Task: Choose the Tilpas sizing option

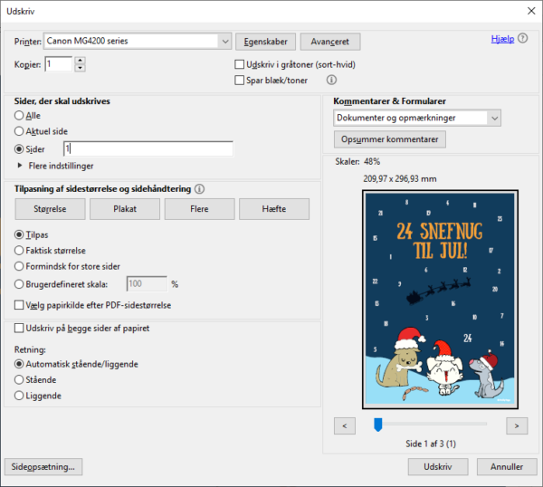Action: tap(19, 234)
